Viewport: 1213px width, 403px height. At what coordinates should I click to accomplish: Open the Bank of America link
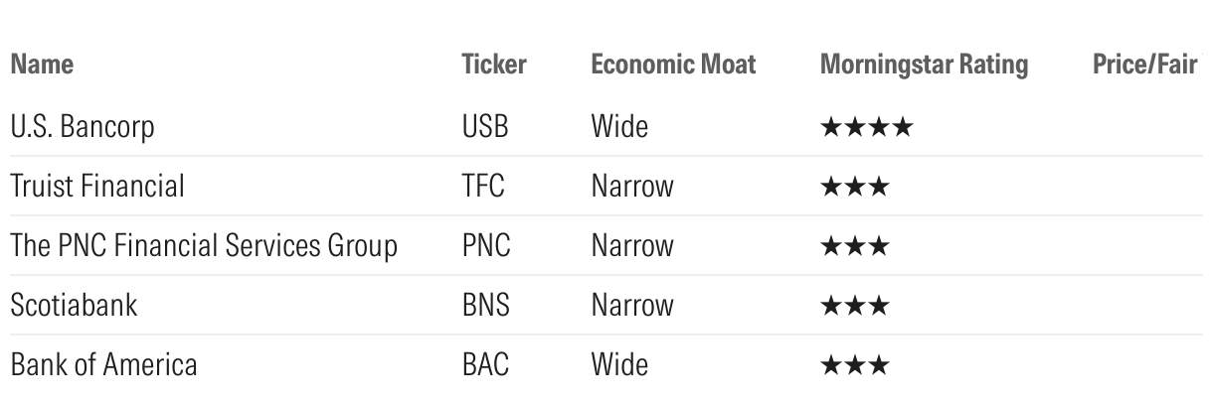(x=103, y=365)
